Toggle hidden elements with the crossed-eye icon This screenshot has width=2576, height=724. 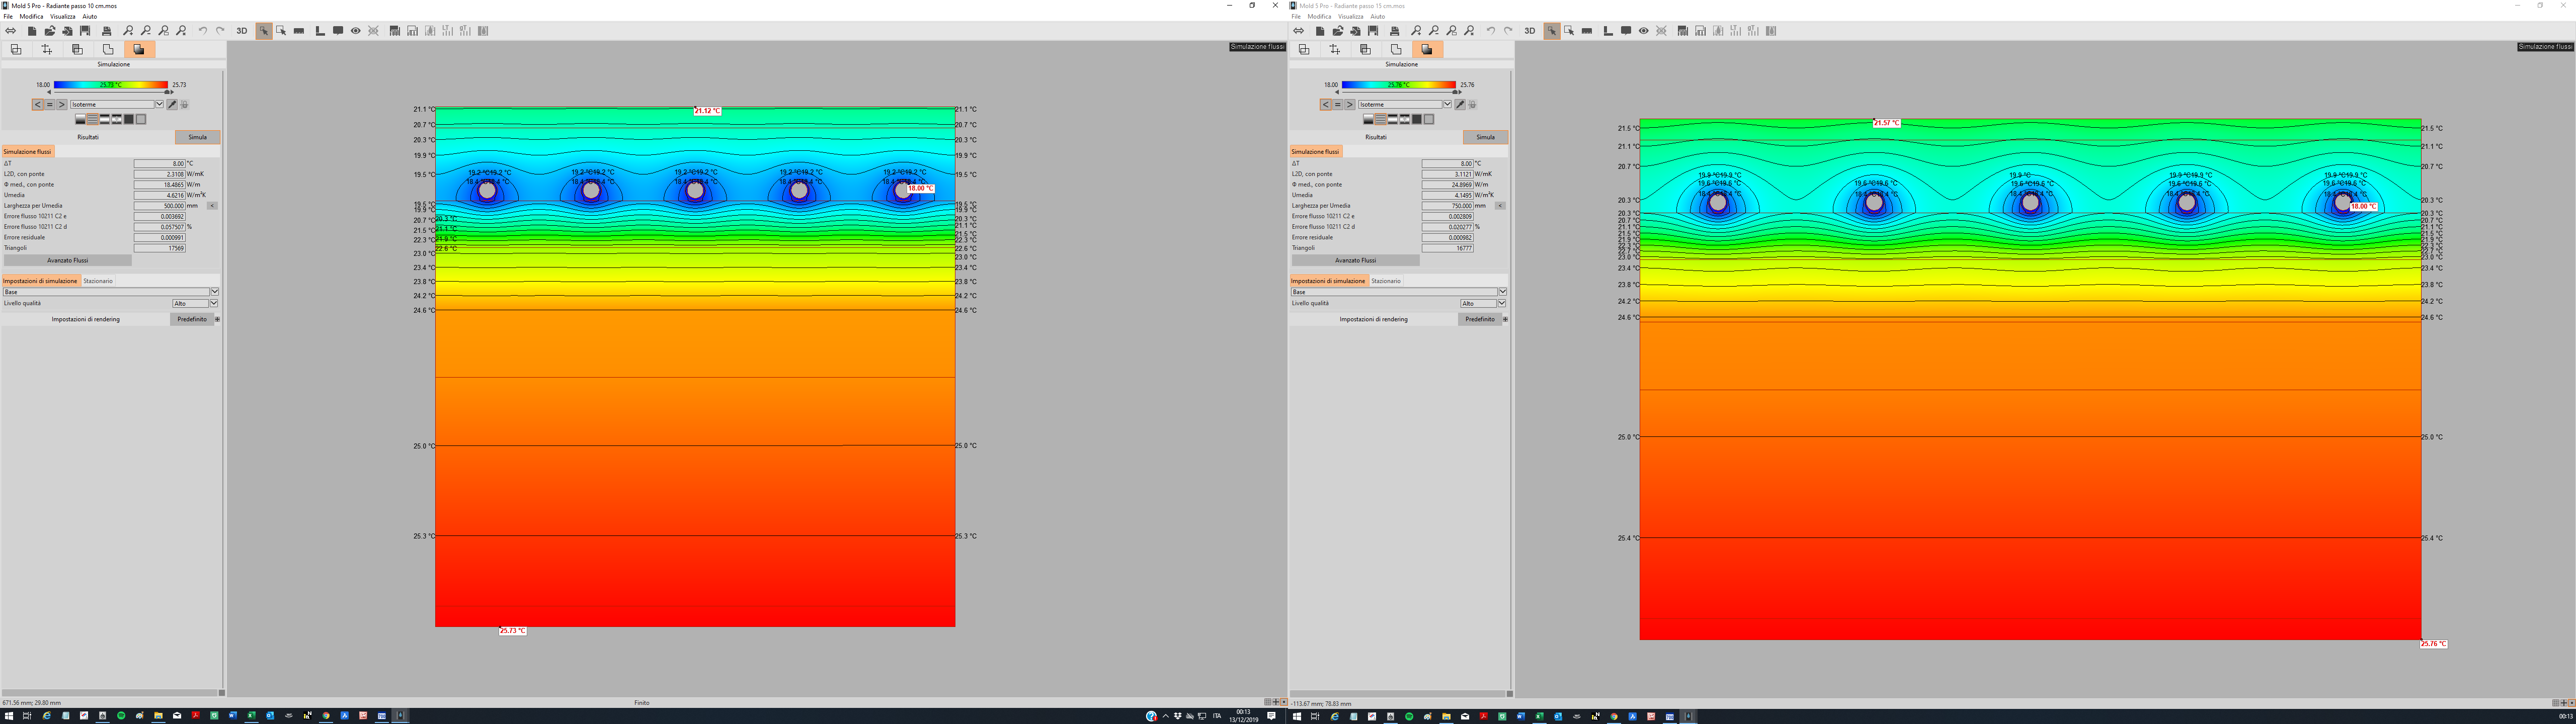[x=374, y=31]
